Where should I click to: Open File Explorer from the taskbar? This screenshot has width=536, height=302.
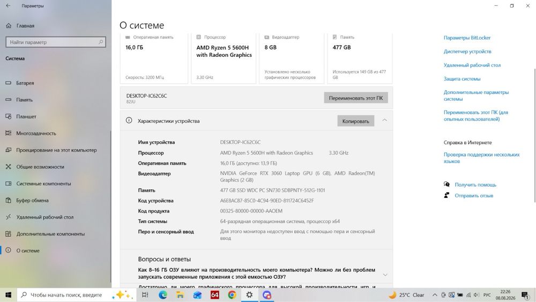coord(180,295)
